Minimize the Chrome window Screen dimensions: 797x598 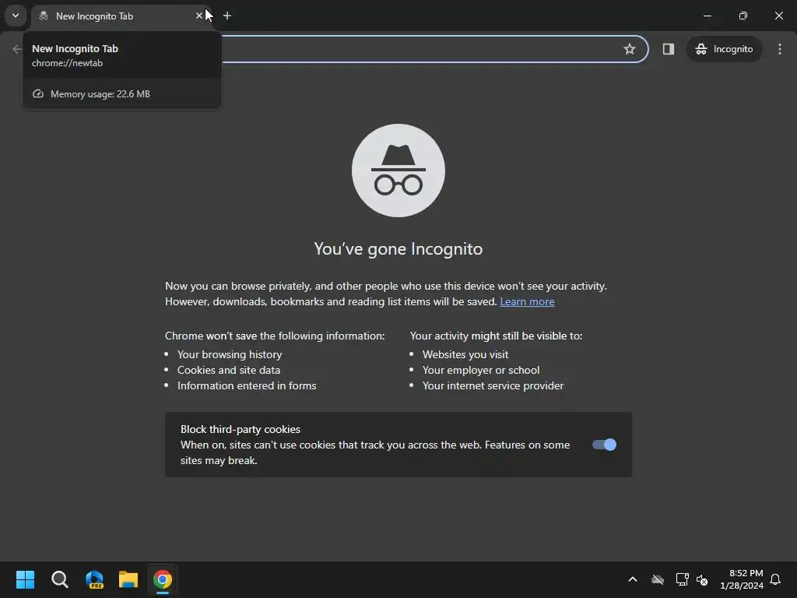[x=707, y=16]
